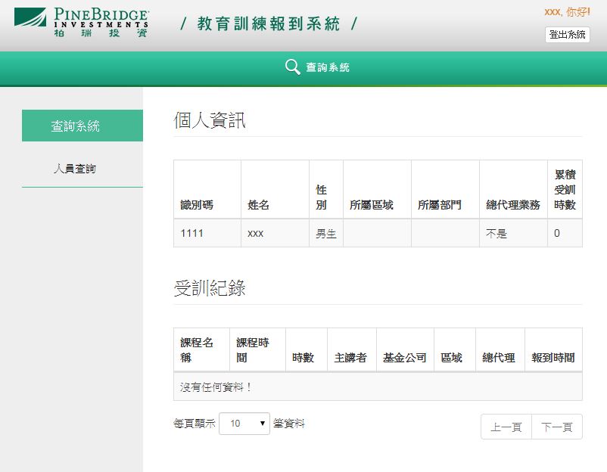607x472 pixels.
Task: Click the 每頁顯示 label
Action: pos(195,424)
